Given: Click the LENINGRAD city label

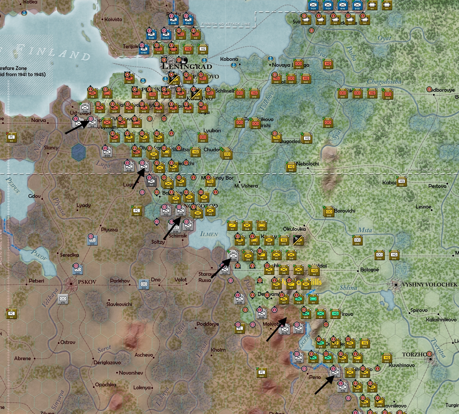Looking at the screenshot, I should click(187, 66).
